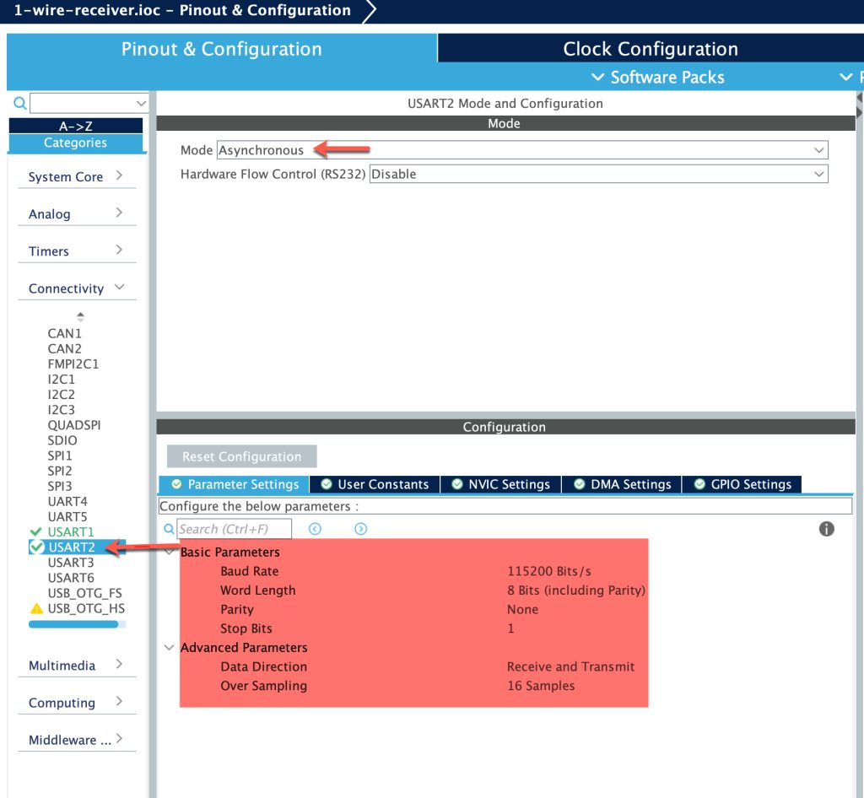Select USART3 in the Connectivity list
This screenshot has width=864, height=798.
pos(71,563)
